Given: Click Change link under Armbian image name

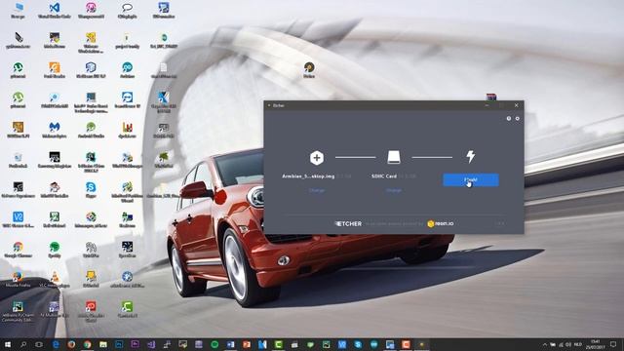Looking at the screenshot, I should tap(317, 191).
